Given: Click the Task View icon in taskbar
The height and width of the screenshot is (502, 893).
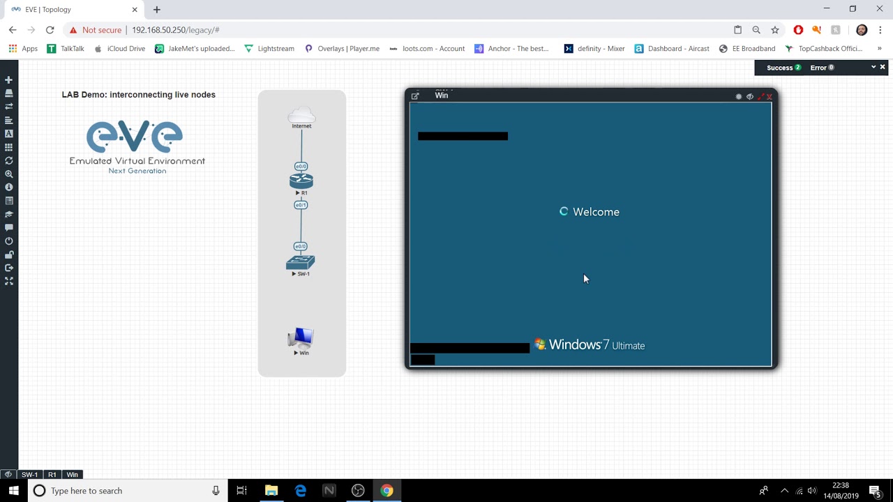Looking at the screenshot, I should coord(242,491).
